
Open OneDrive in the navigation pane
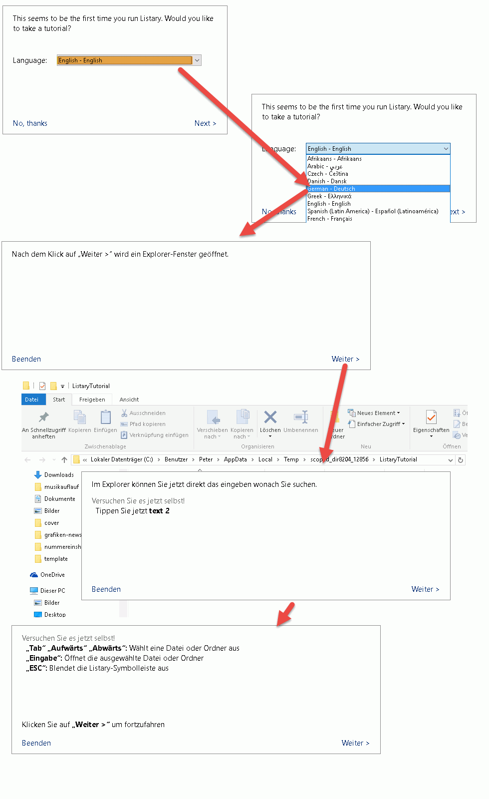click(47, 575)
